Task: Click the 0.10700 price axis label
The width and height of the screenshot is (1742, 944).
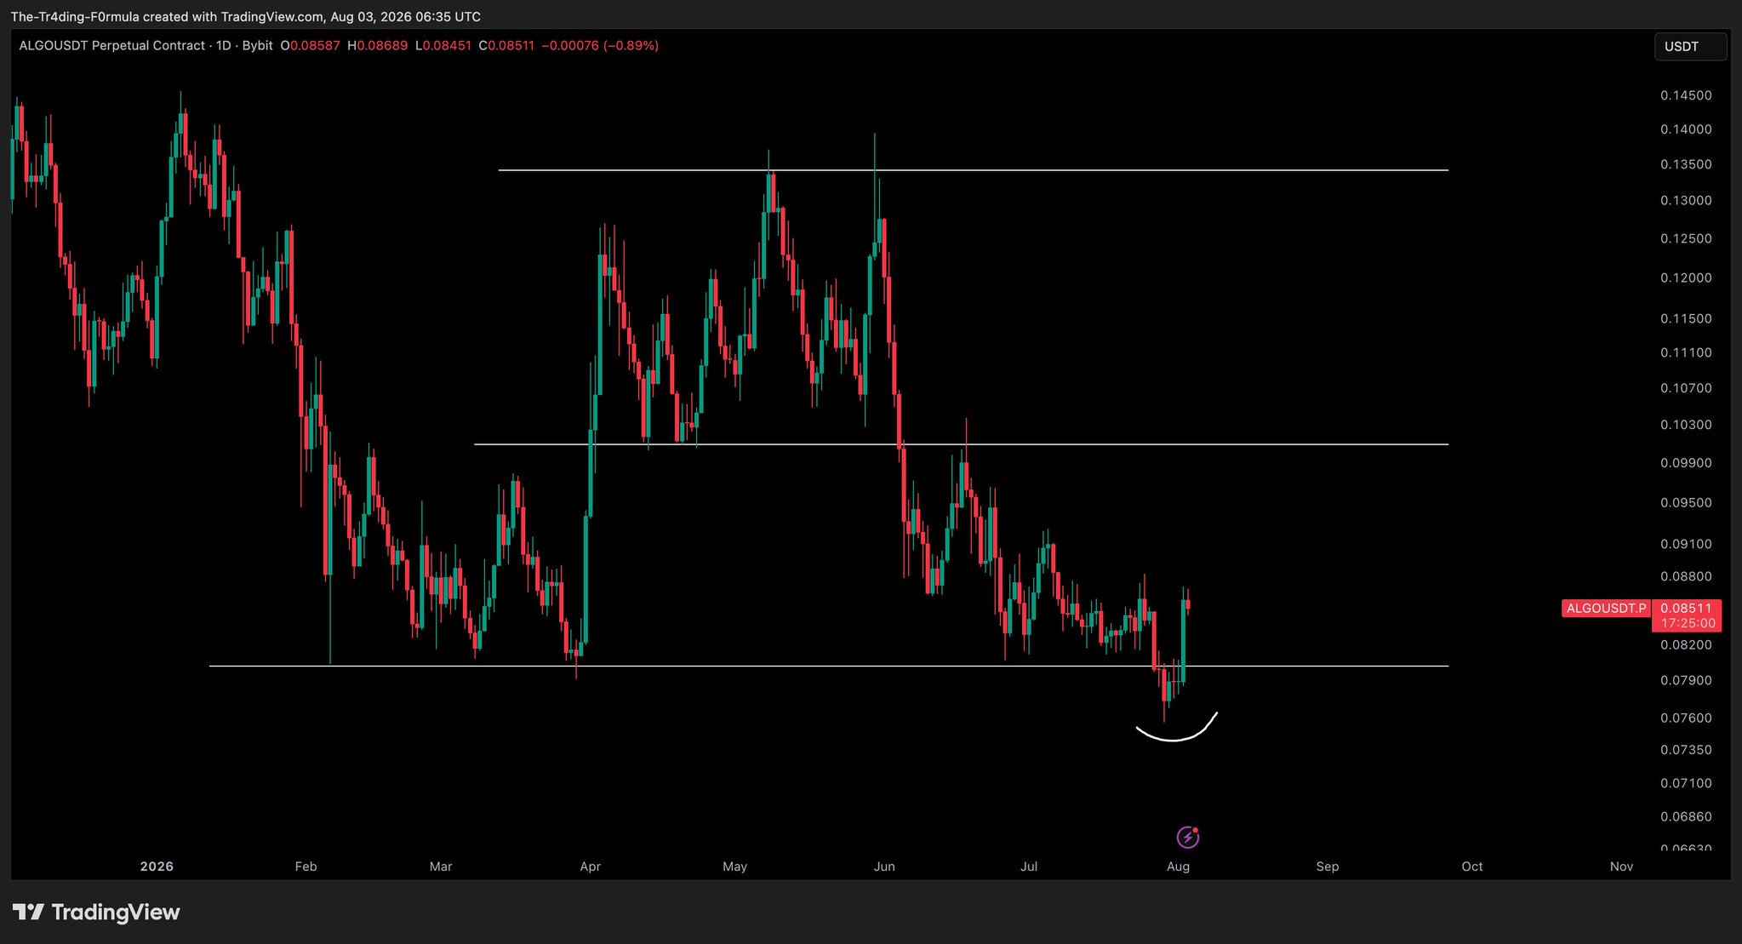Action: tap(1686, 388)
